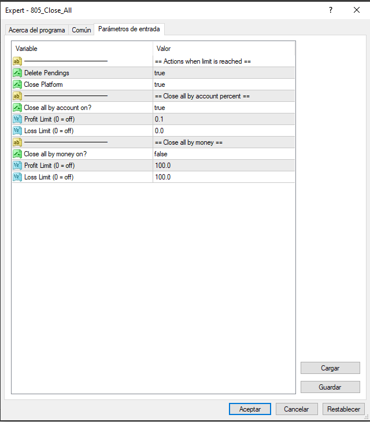Click the boolean icon next to 'Close all by account on?'
The height and width of the screenshot is (422, 370).
(x=17, y=108)
